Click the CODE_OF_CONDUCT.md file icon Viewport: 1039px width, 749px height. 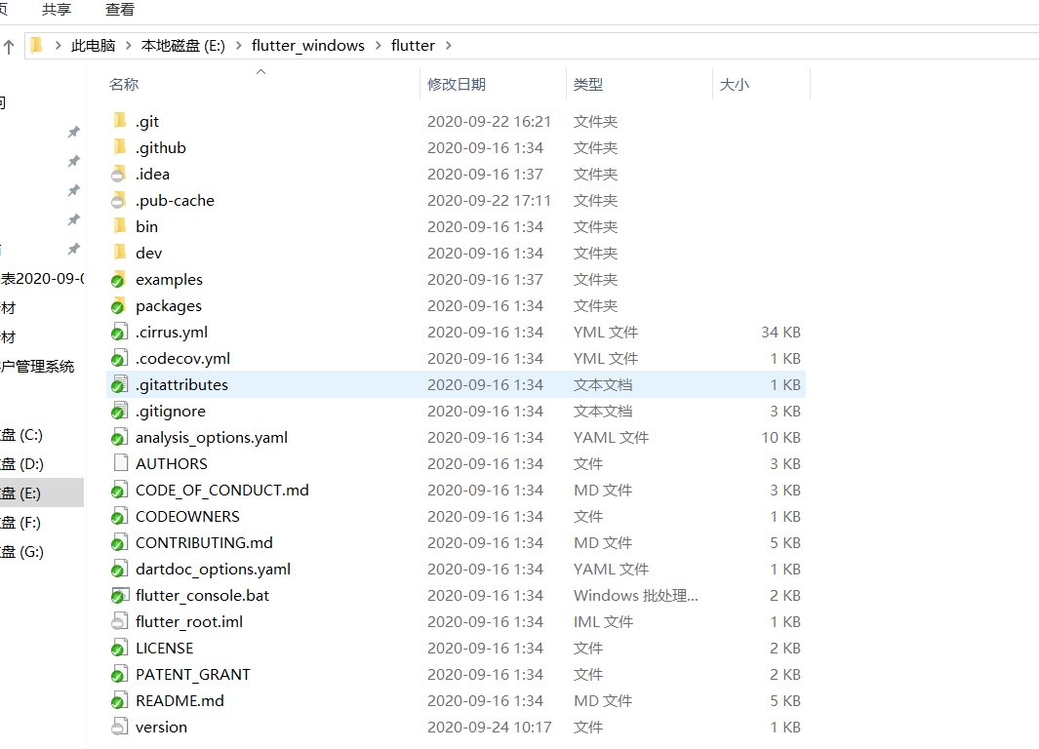click(119, 490)
